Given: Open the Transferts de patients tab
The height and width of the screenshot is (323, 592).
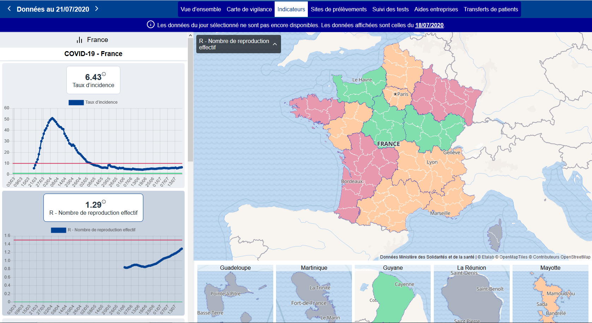Looking at the screenshot, I should coord(491,9).
